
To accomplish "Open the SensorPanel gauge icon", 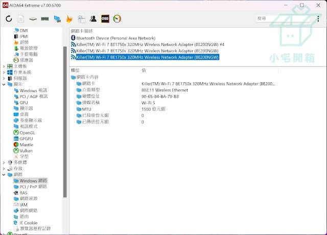I will (117, 19).
